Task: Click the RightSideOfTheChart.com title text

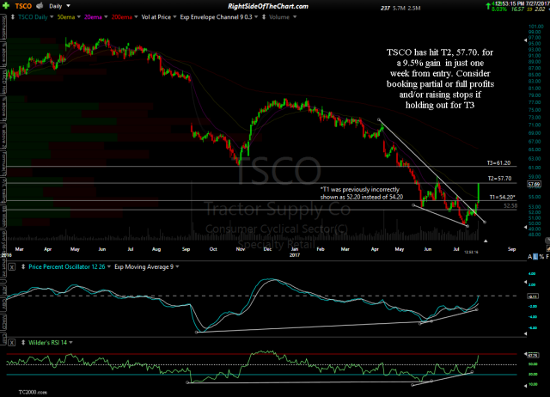Action: click(x=268, y=6)
